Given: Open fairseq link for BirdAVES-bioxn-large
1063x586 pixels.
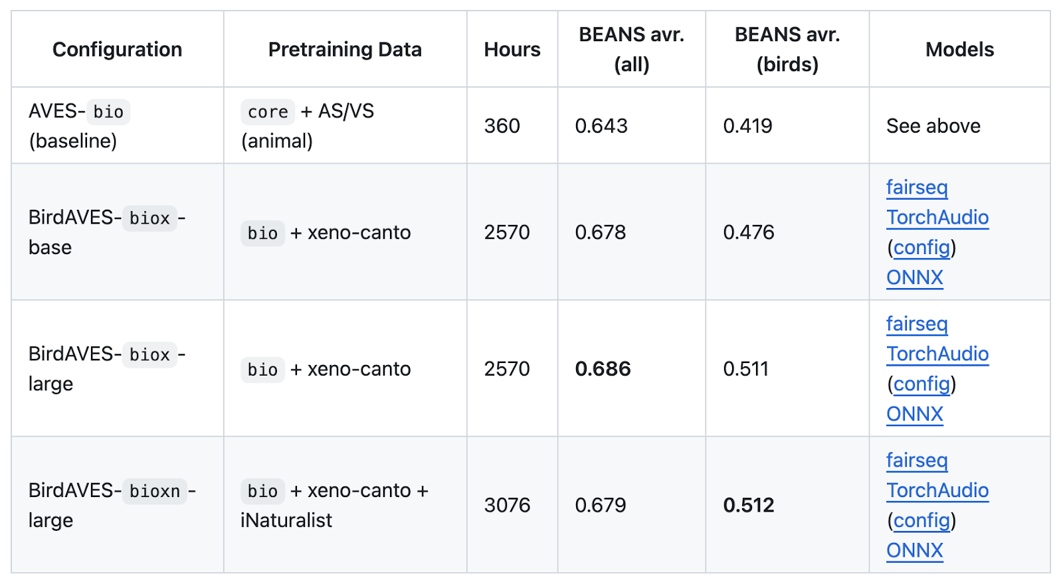Looking at the screenshot, I should tap(916, 461).
